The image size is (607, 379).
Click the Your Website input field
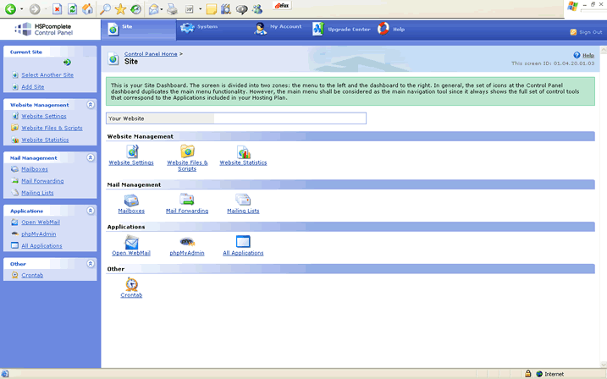288,118
